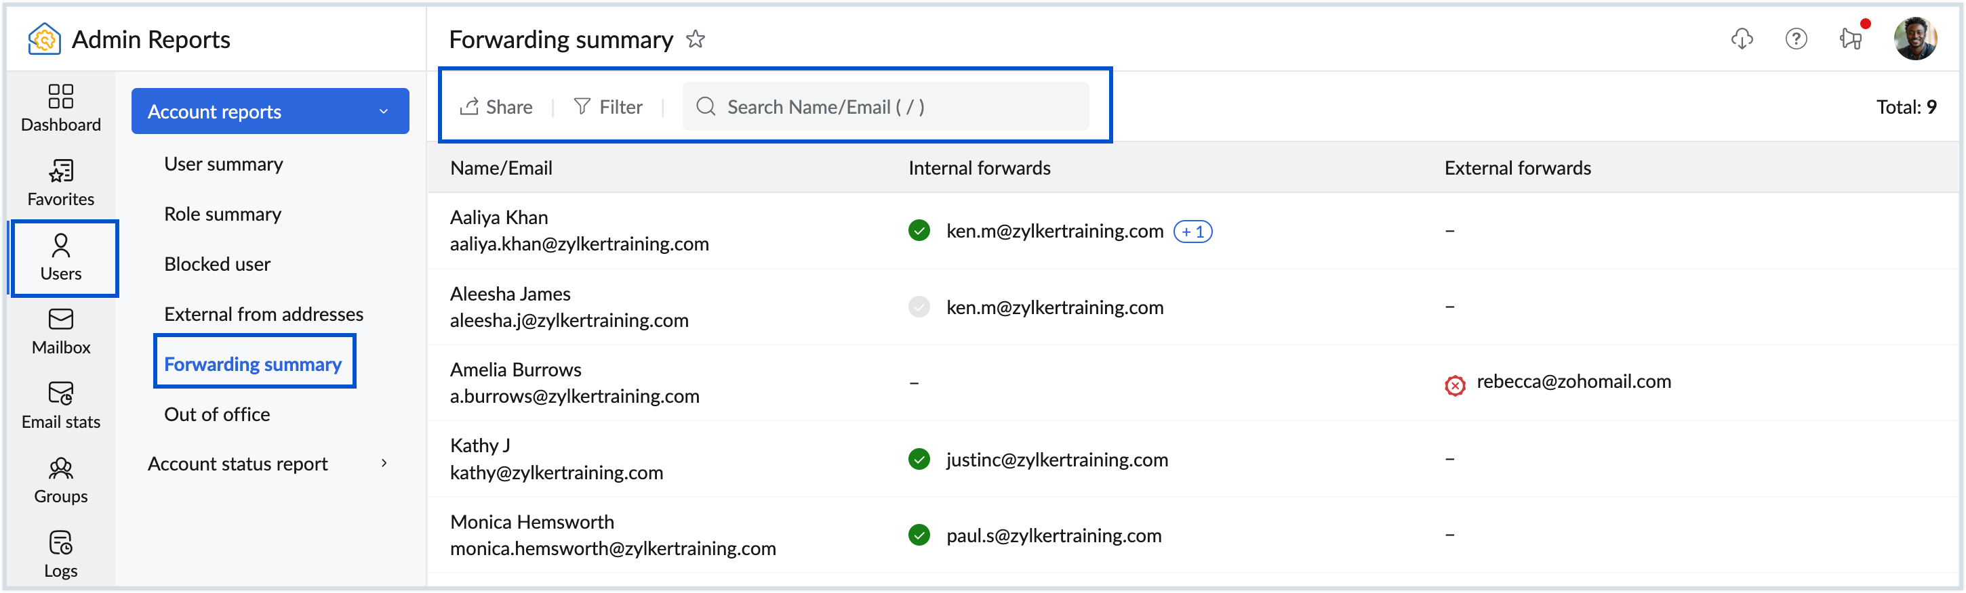
Task: Click the Total: 9 count
Action: (1906, 107)
